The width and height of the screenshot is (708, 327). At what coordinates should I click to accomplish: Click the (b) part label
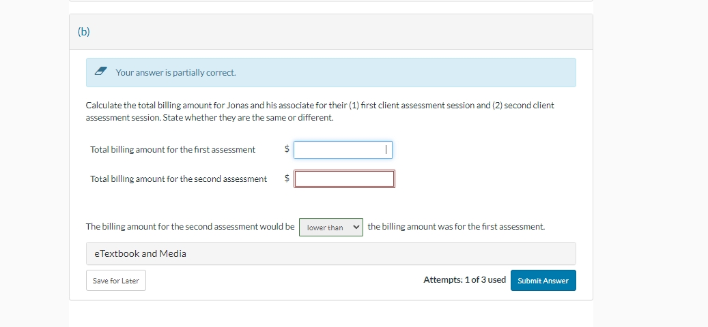click(x=84, y=32)
